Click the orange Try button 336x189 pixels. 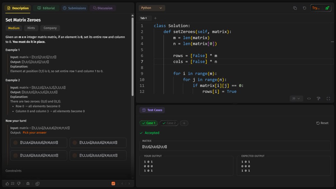(316, 8)
